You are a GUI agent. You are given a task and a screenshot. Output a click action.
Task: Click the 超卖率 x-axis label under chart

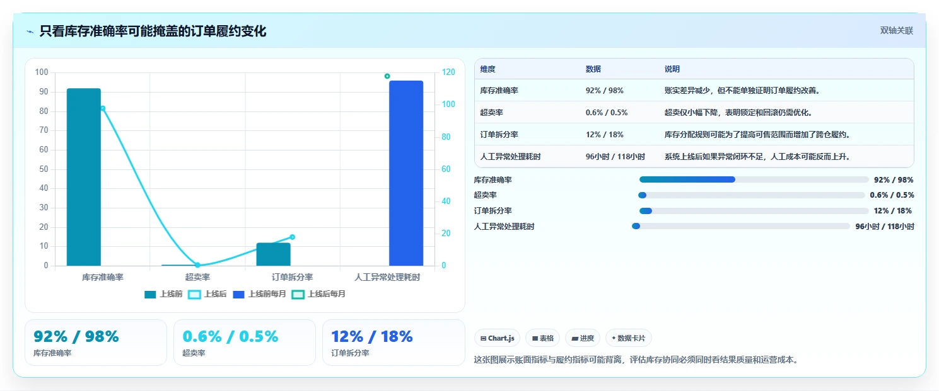pos(197,277)
